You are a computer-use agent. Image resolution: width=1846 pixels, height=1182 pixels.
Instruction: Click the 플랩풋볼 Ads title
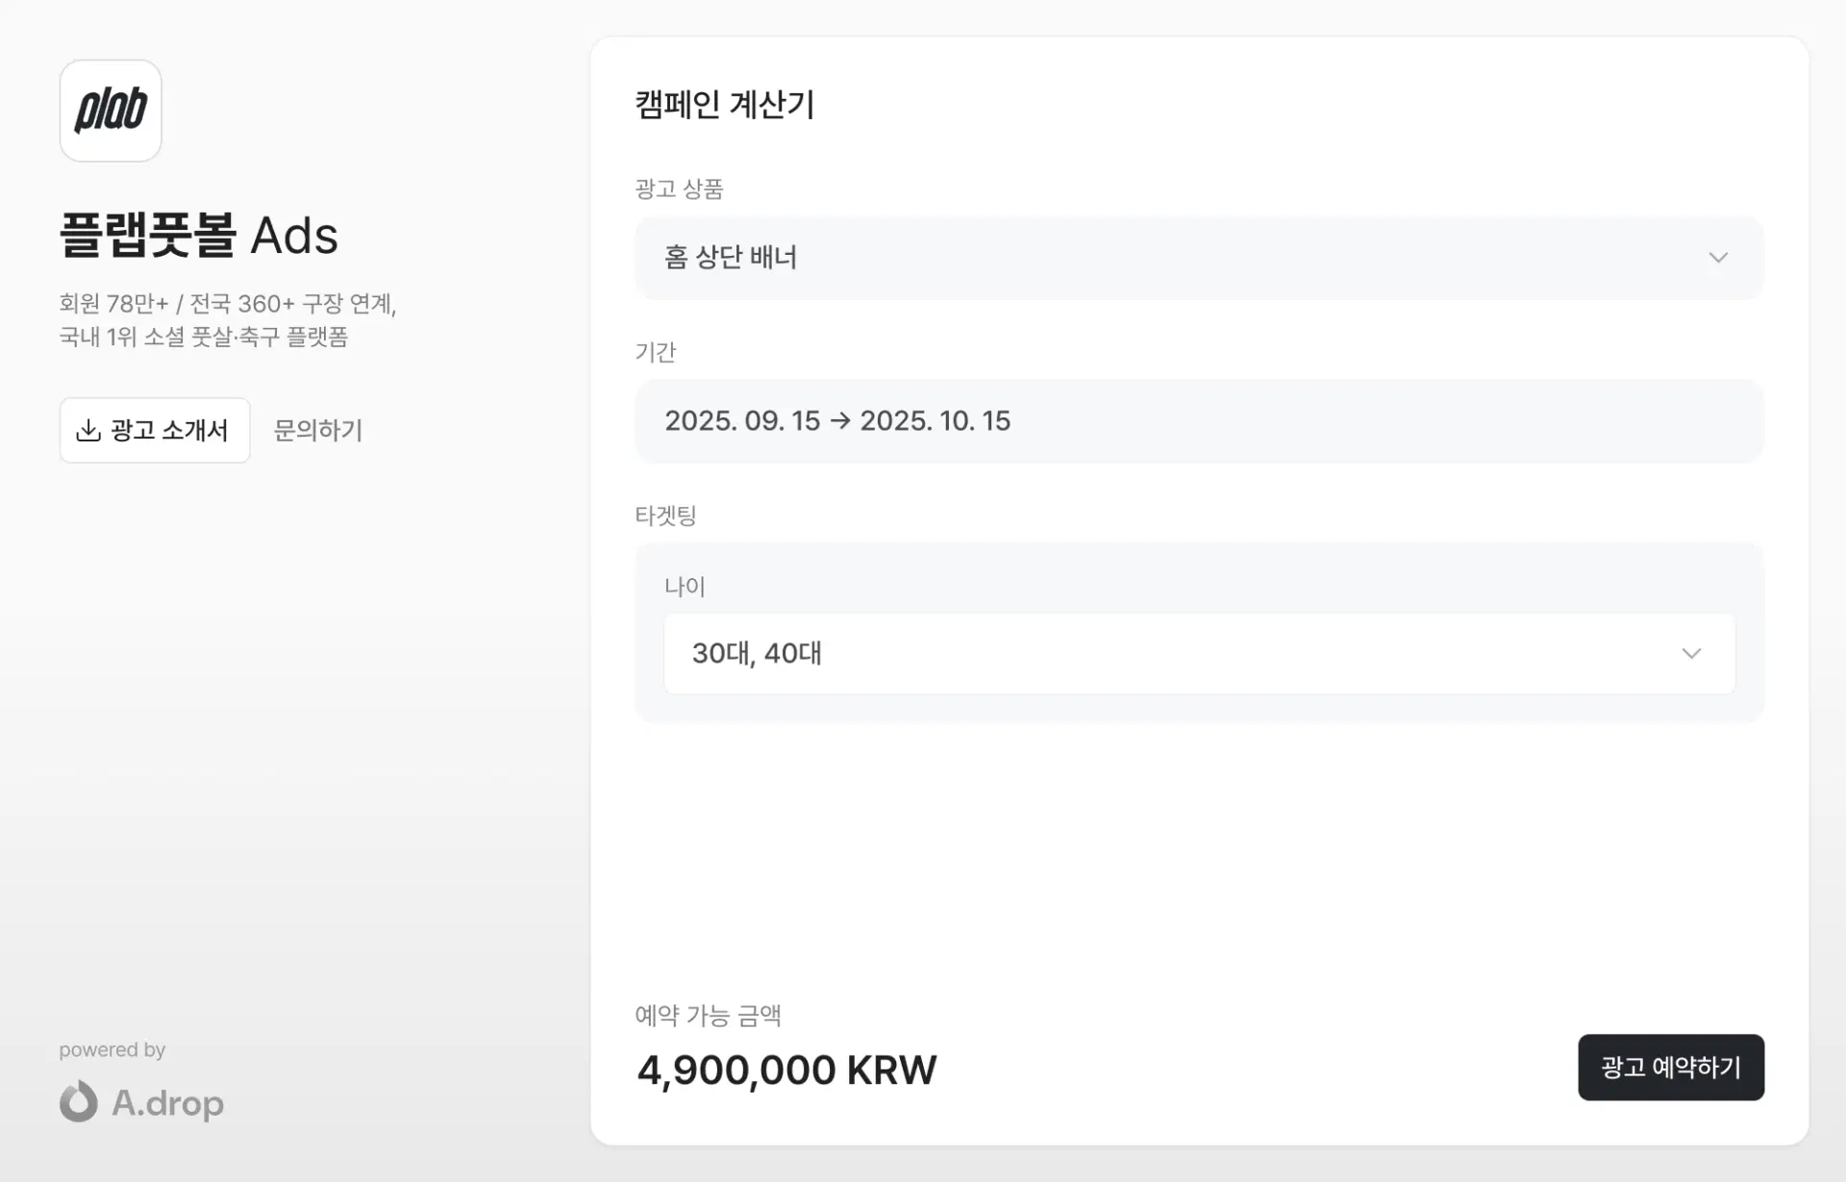click(x=199, y=235)
